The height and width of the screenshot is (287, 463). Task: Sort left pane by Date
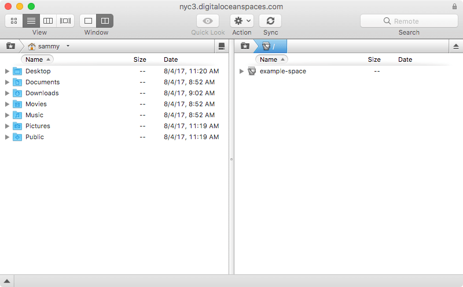pos(171,59)
